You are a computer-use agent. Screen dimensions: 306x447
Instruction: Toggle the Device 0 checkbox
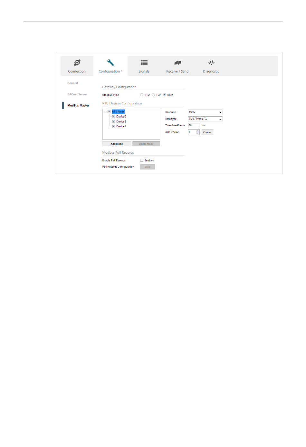coord(113,116)
